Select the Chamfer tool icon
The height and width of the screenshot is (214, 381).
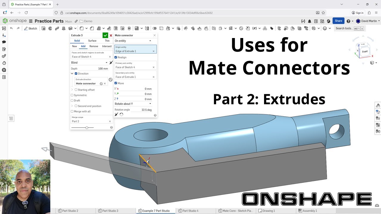pos(92,29)
